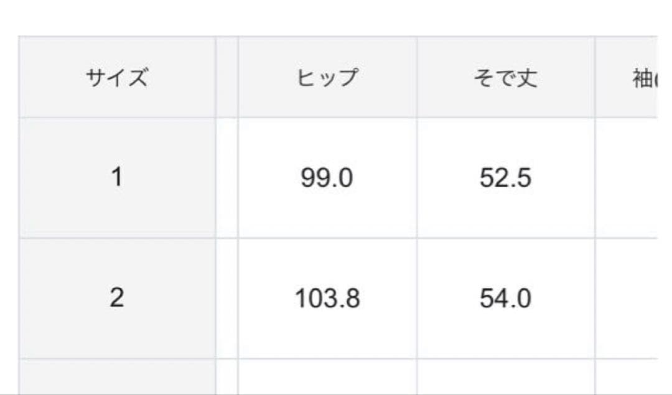Viewport: 672px width, 395px height.
Task: Click the narrow blank cell in row 2
Action: pos(227,298)
